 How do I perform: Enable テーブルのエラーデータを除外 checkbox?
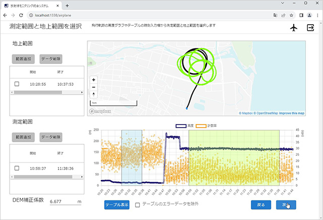tap(137, 204)
